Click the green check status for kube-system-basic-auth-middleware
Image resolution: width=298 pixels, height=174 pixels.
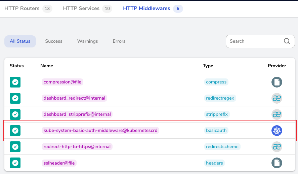click(x=15, y=131)
